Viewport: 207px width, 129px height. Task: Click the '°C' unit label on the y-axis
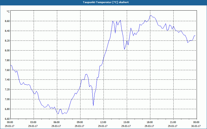(x=8, y=12)
